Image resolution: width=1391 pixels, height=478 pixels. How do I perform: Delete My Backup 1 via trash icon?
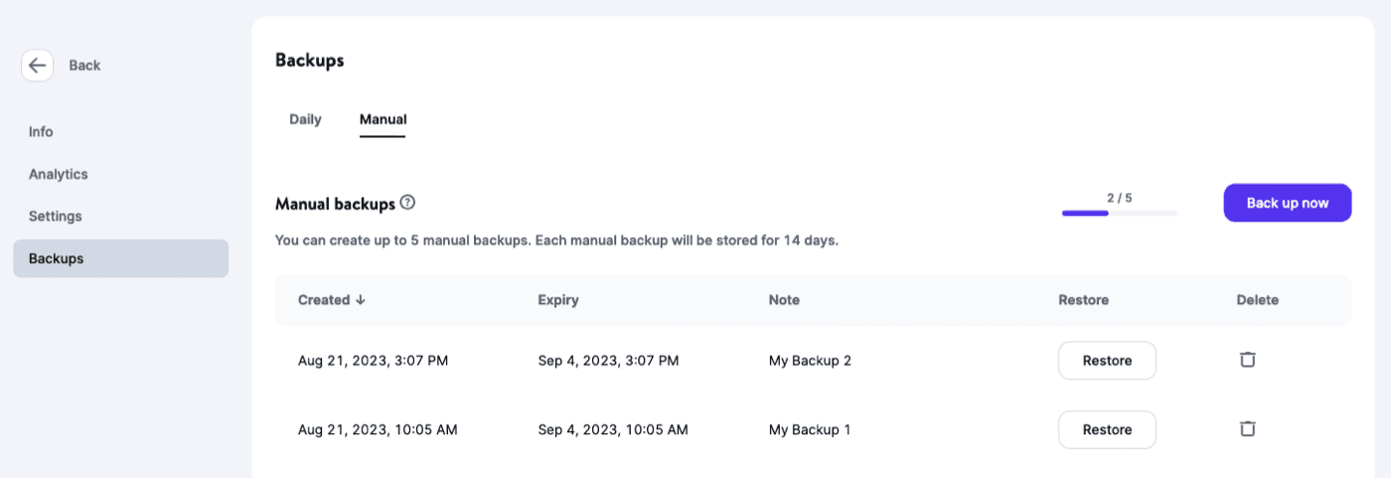1248,429
